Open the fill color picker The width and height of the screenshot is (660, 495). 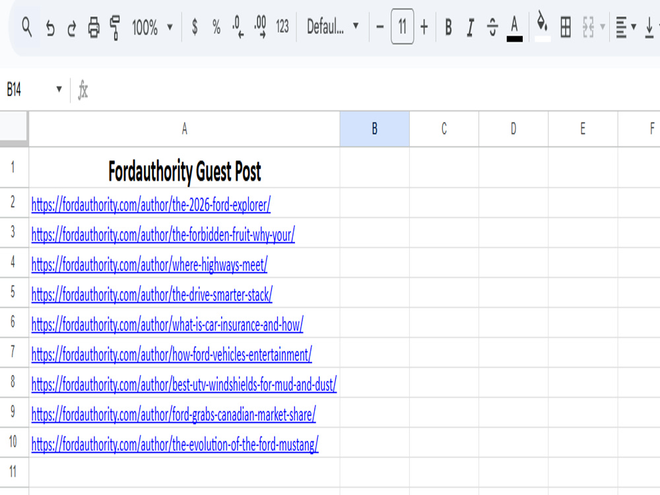pyautogui.click(x=542, y=27)
